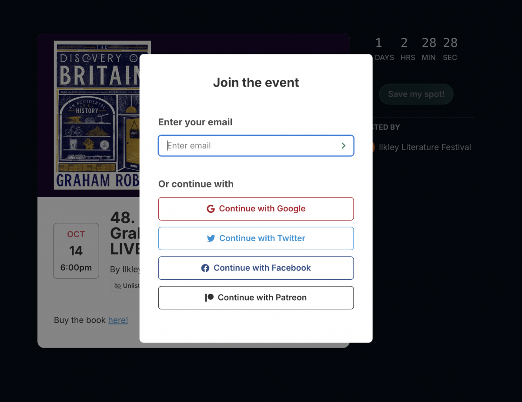
Task: Select Continue with Facebook
Action: (256, 268)
